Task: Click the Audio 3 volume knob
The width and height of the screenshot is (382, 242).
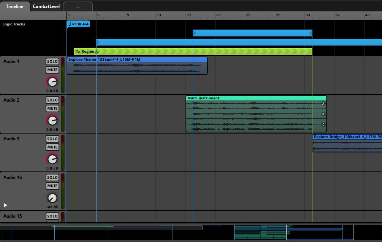Action: [x=52, y=159]
